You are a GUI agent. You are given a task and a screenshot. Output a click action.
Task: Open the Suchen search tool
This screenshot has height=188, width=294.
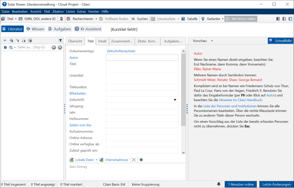140,19
